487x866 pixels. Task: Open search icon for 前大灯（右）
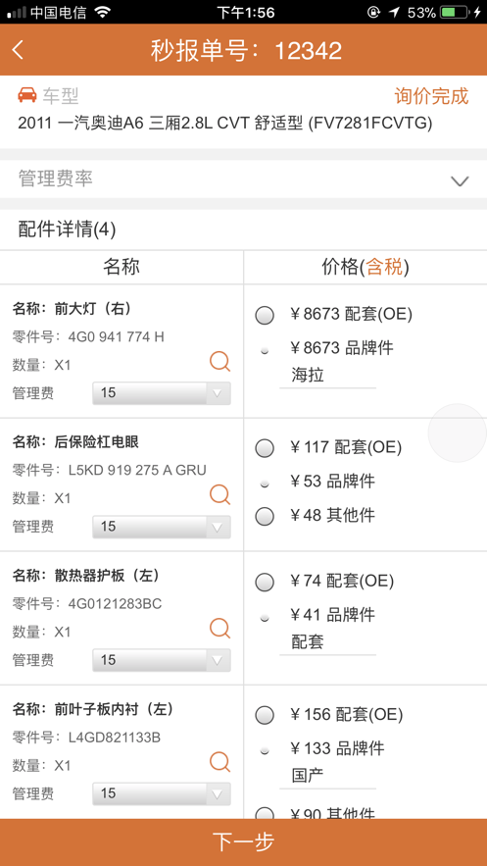[x=219, y=361]
